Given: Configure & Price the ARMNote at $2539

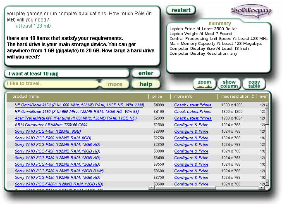Looking at the screenshot, I should point(191,125).
